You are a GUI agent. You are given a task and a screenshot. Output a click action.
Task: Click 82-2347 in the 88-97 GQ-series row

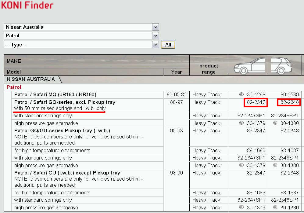[256, 102]
